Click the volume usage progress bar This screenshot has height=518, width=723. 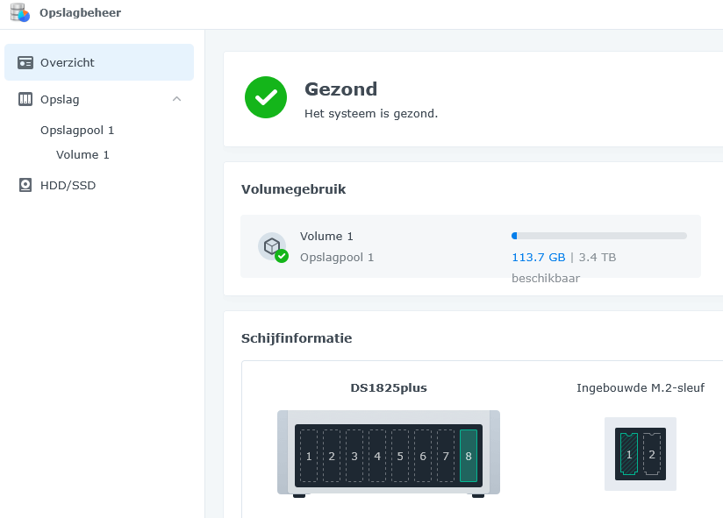(599, 235)
